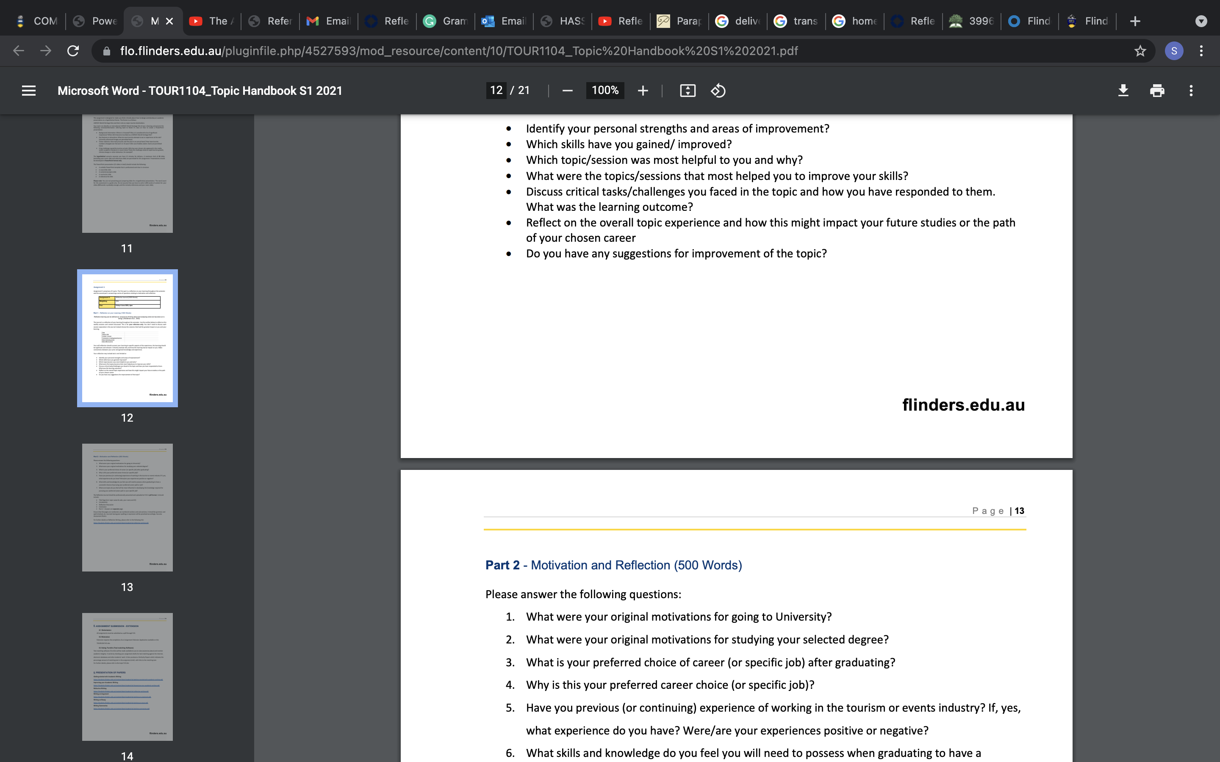Print the PDF document

[1157, 91]
